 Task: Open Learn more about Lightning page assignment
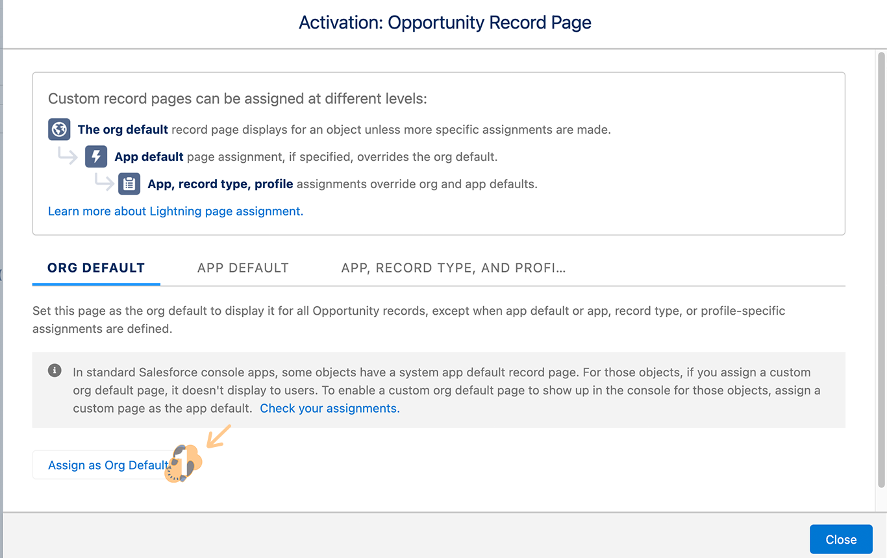tap(175, 211)
